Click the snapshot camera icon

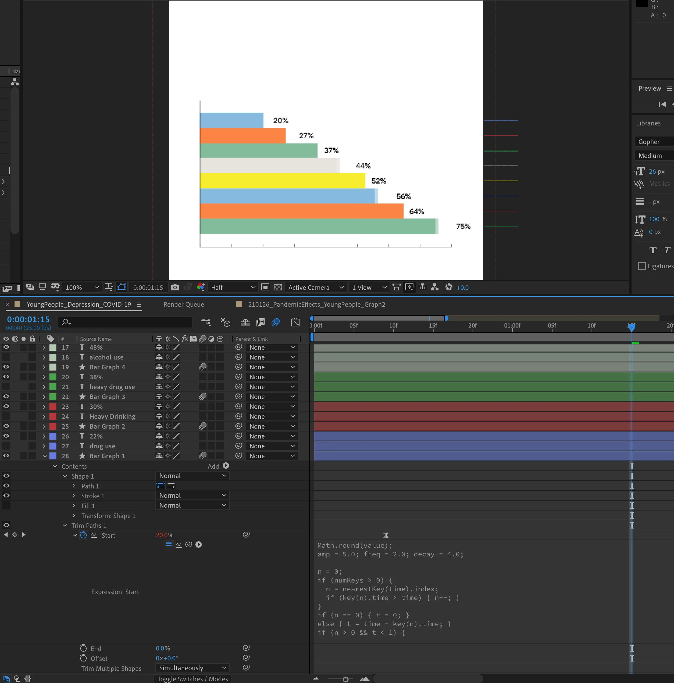pos(175,287)
